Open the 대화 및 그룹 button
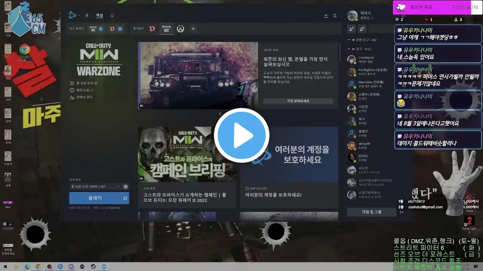Viewport: 483px width, 271px height. point(372,212)
